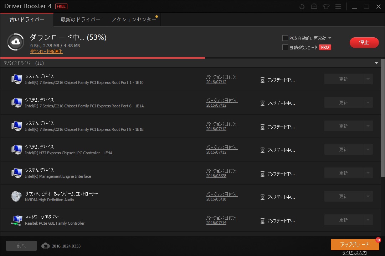Click the FREE badge beside Driver Booster 4
The image size is (385, 256).
click(x=61, y=6)
